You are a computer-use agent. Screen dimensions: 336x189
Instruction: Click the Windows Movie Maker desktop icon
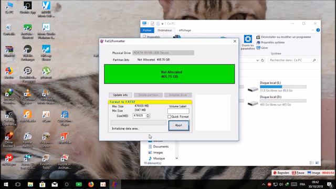pos(46,96)
